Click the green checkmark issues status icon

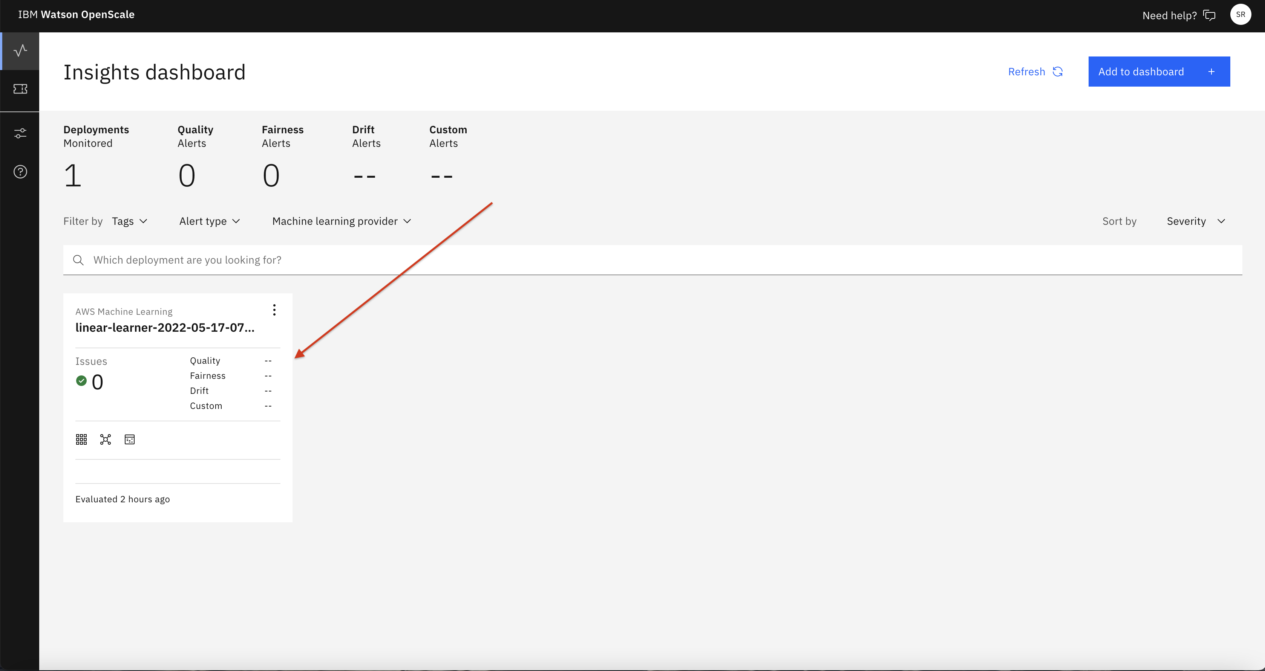tap(81, 381)
